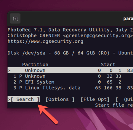Open a new terminal tab
The image size is (133, 130).
point(15,19)
